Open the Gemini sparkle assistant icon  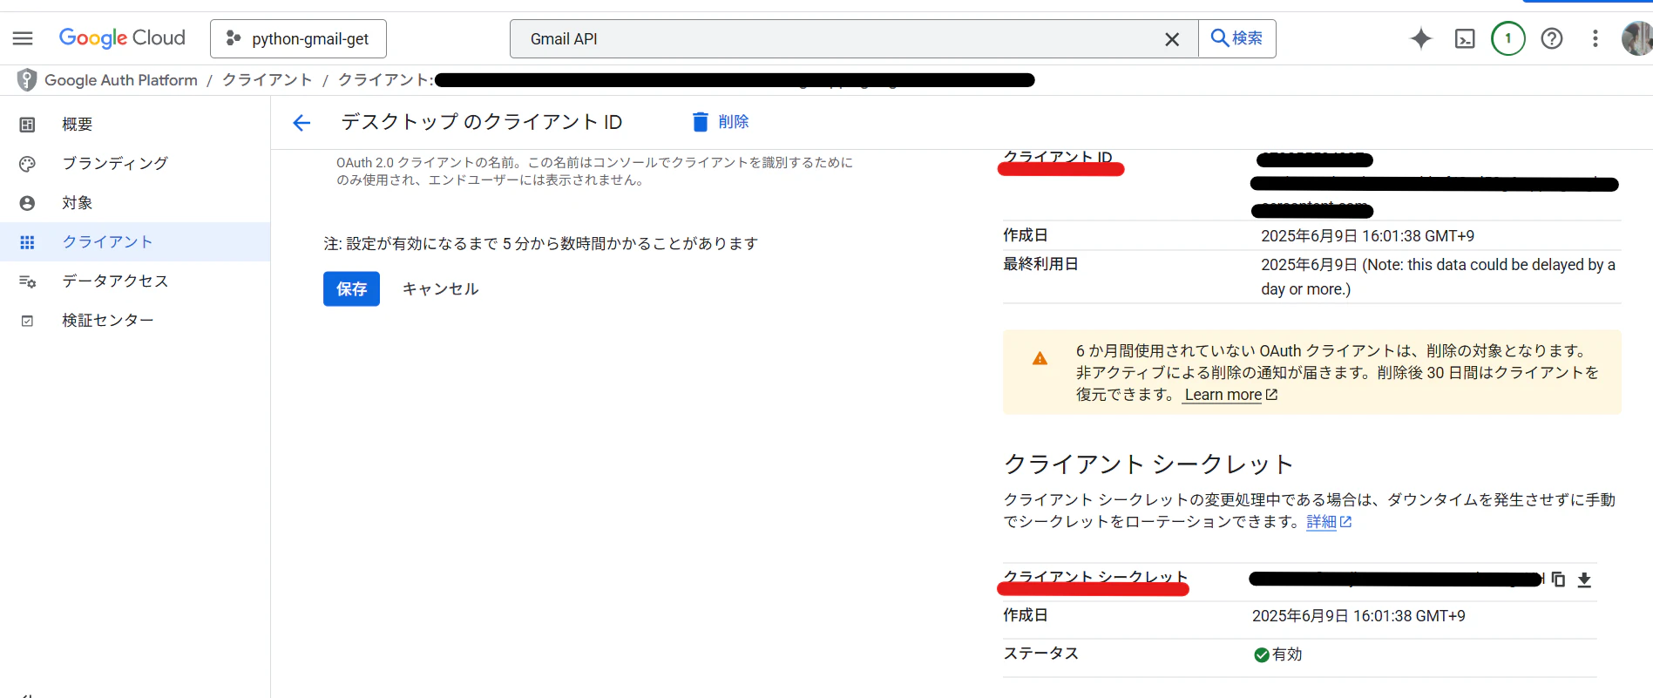click(1421, 38)
